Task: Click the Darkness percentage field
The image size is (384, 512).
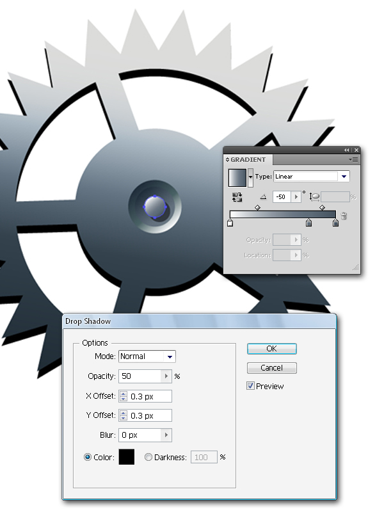Action: [204, 457]
